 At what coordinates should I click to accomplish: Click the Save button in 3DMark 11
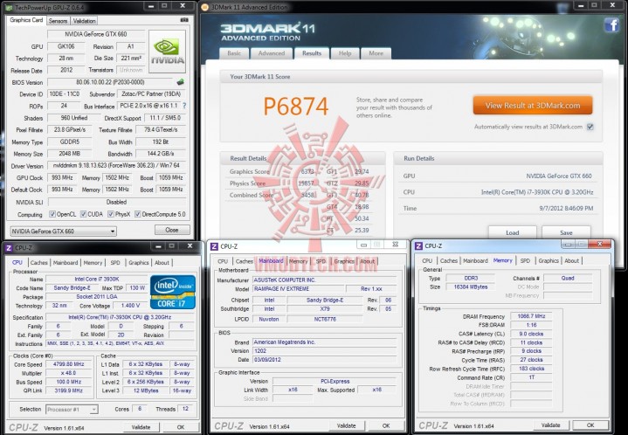566,232
